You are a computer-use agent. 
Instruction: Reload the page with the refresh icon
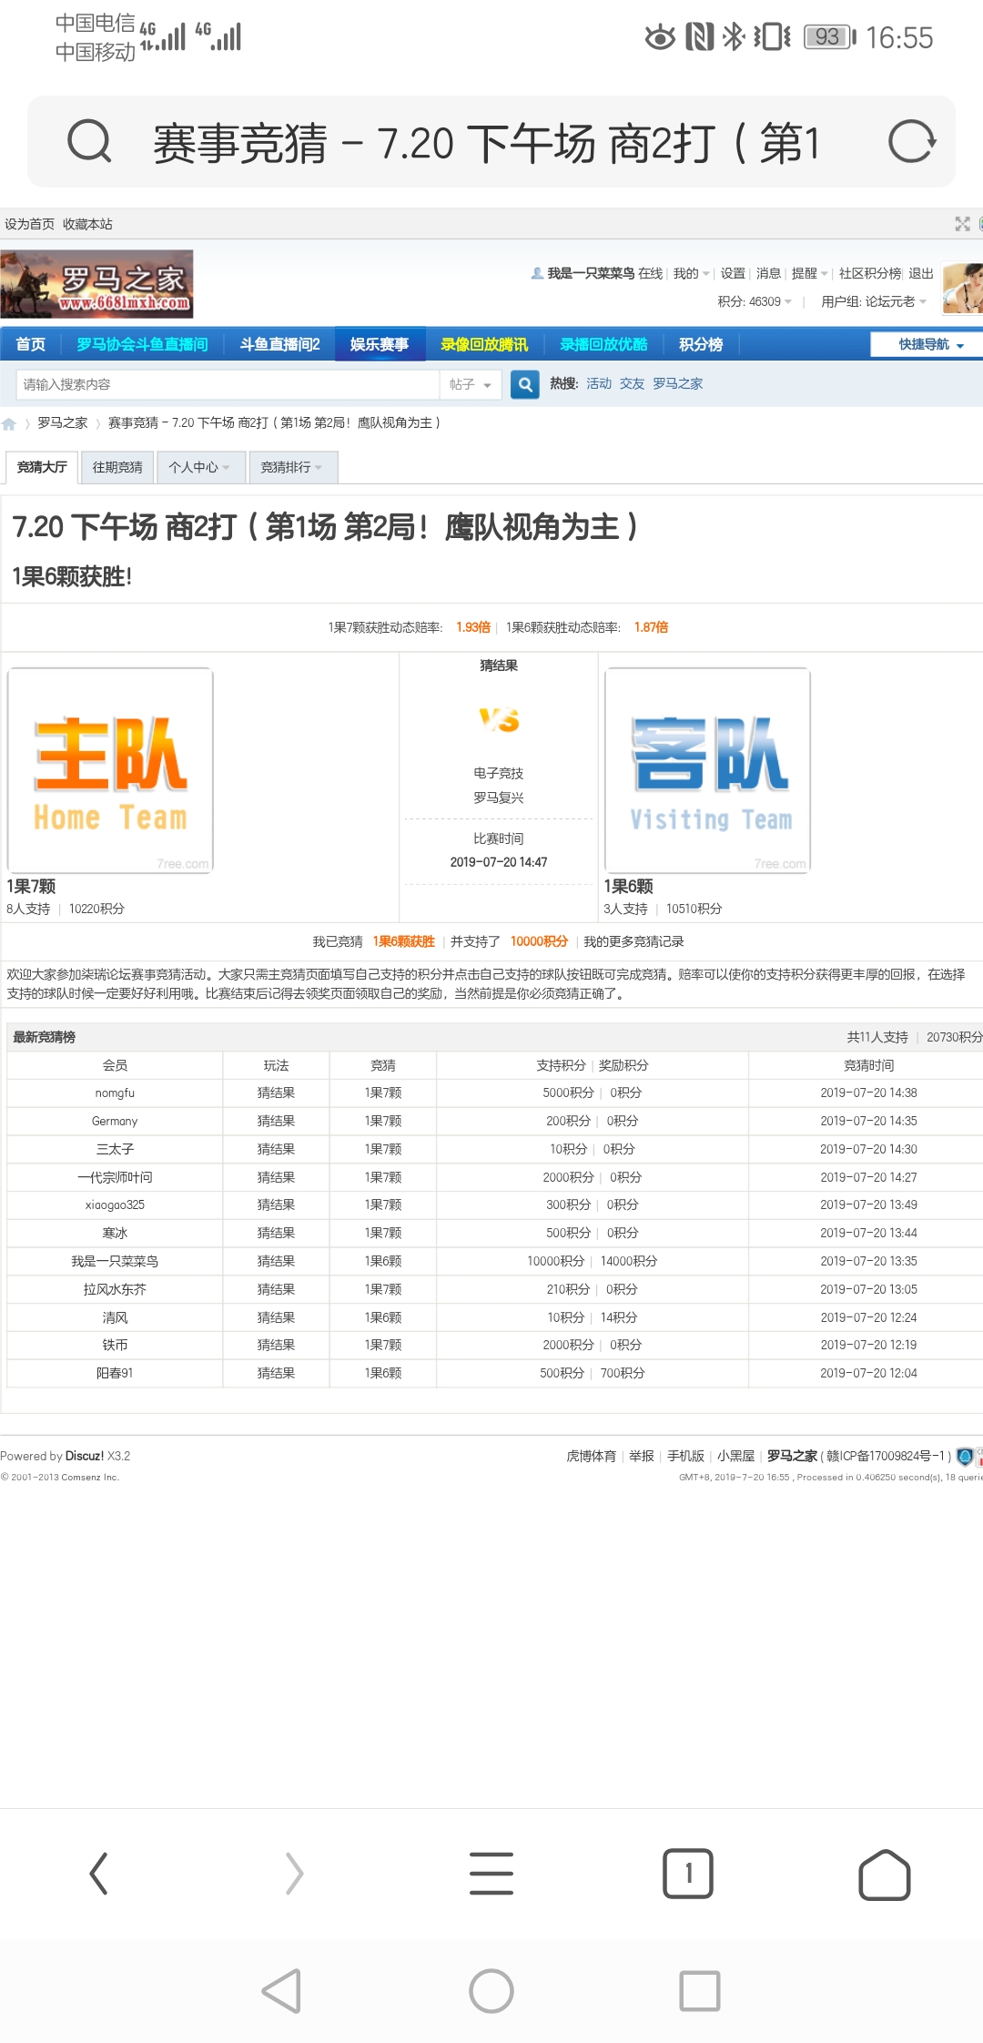tap(911, 142)
